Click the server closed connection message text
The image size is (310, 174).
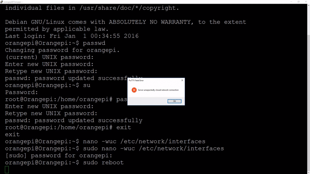[x=158, y=90]
